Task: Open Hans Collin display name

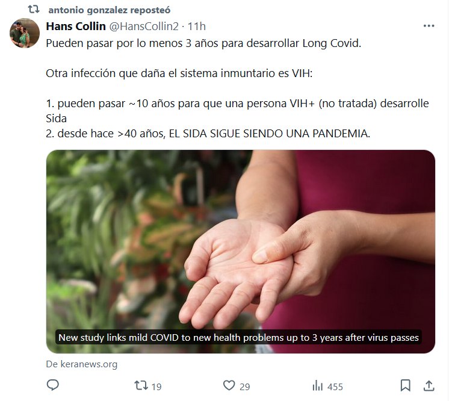Action: pyautogui.click(x=76, y=26)
